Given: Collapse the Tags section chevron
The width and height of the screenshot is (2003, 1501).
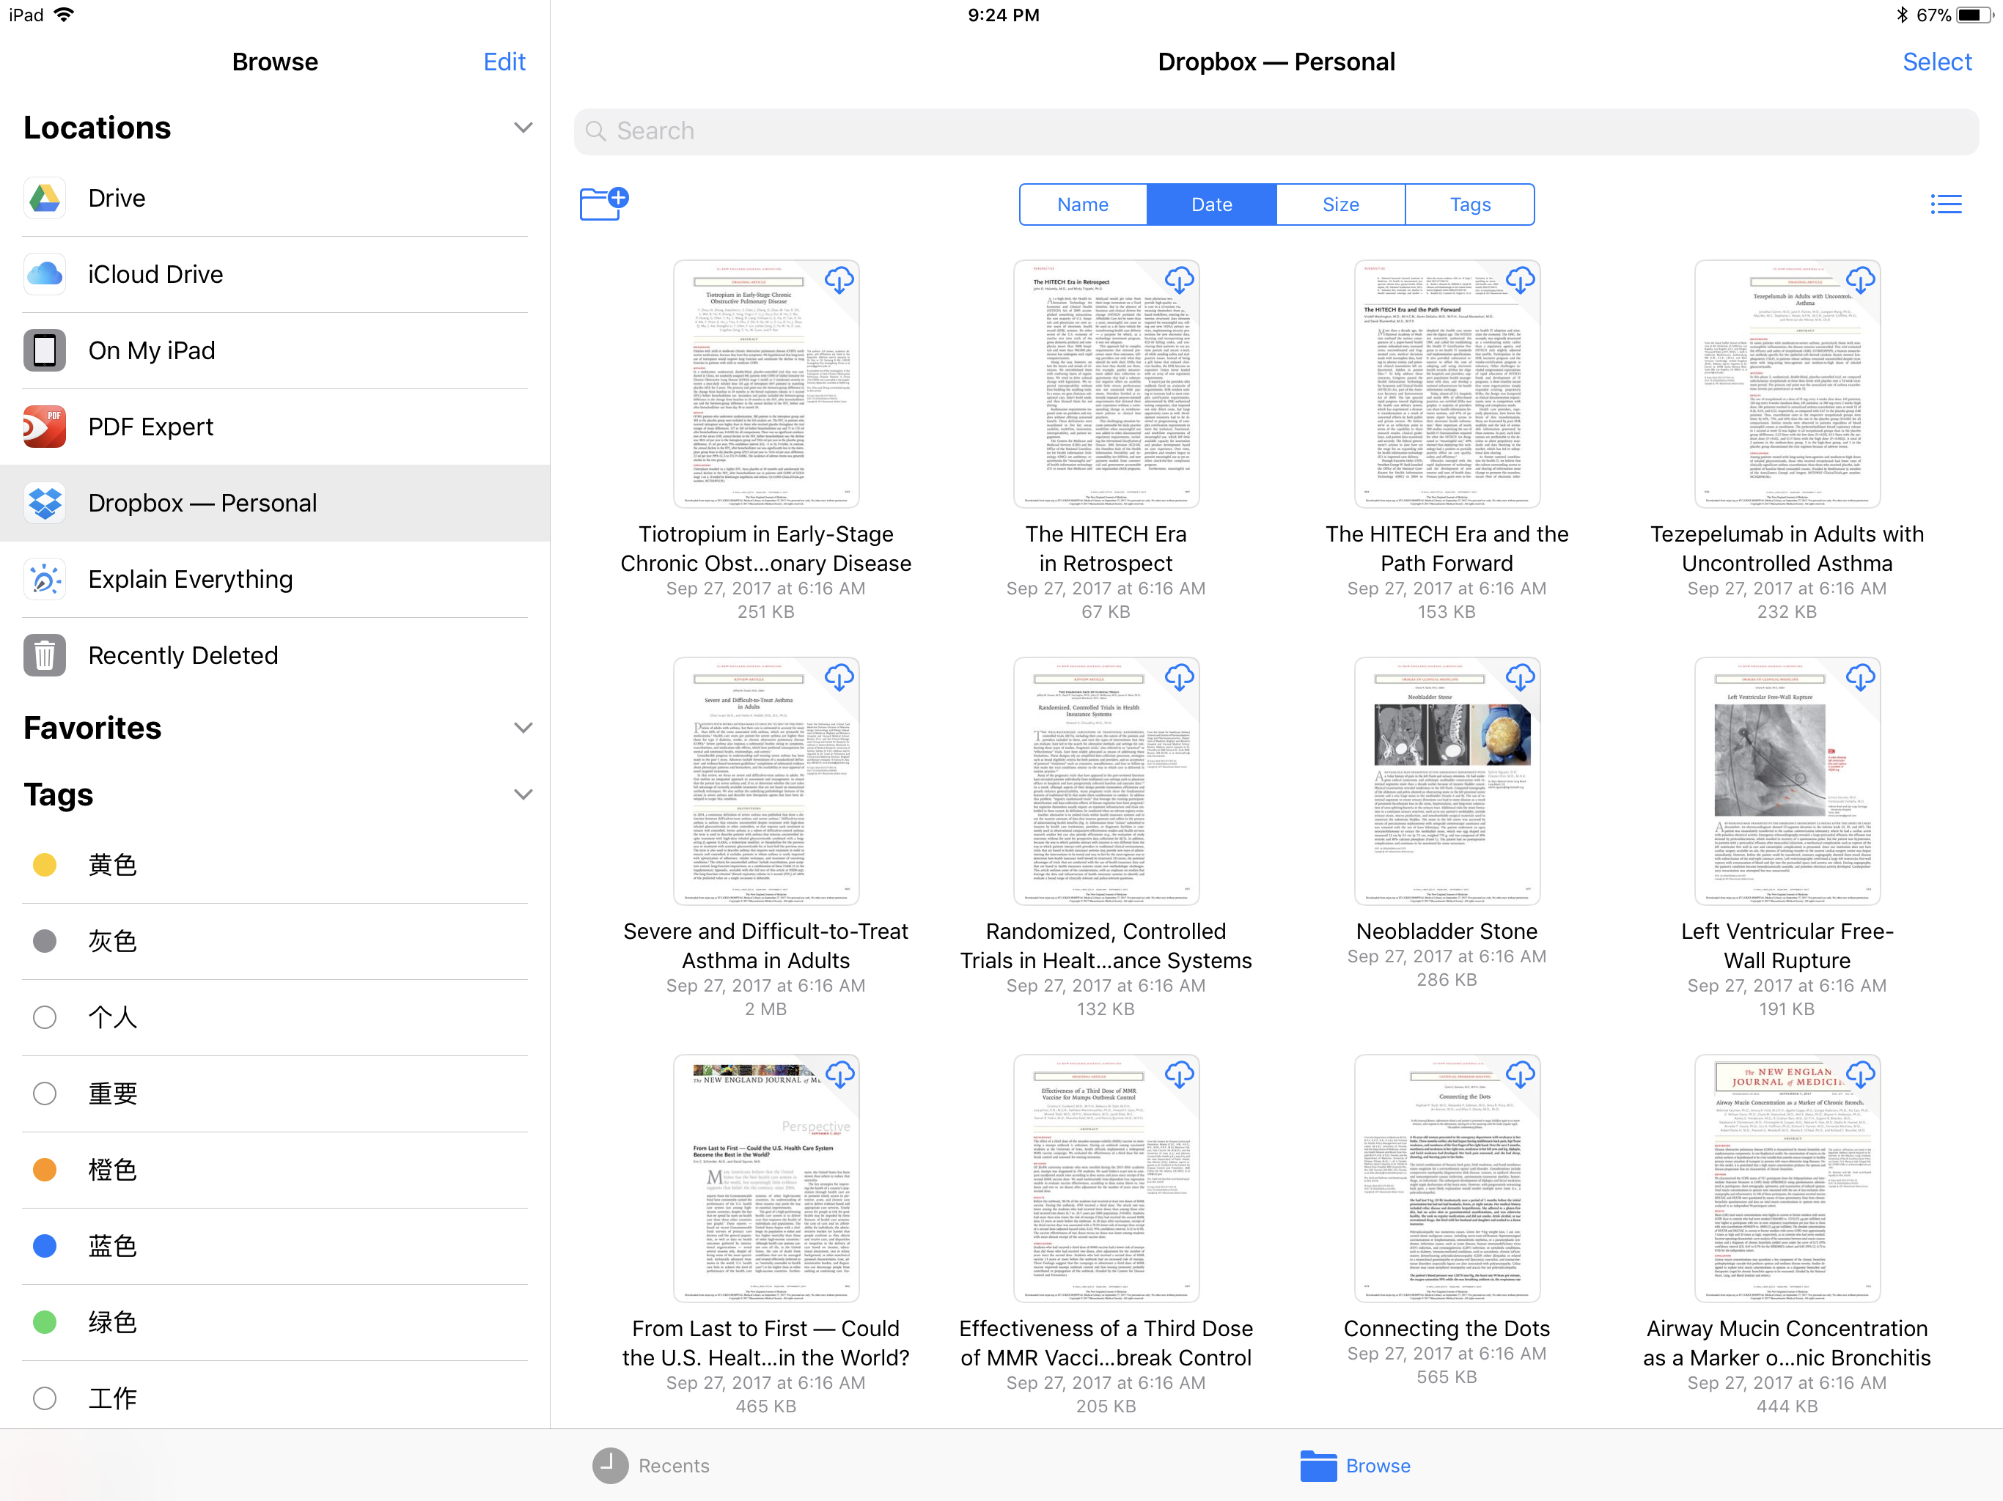Looking at the screenshot, I should coord(523,795).
